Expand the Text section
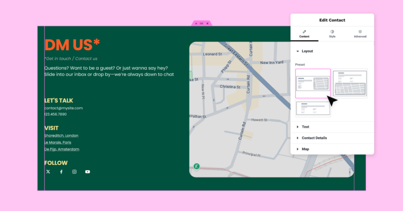The width and height of the screenshot is (403, 211). 305,127
